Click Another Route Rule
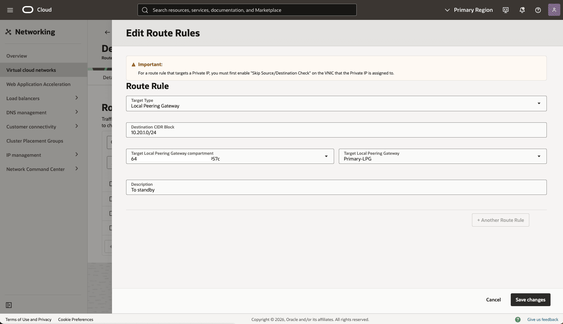The height and width of the screenshot is (324, 563). [500, 220]
